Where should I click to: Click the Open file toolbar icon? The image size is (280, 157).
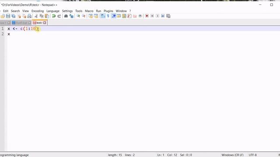[x=3, y=16]
